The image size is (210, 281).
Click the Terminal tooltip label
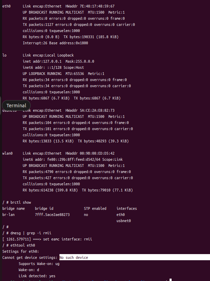[16, 106]
